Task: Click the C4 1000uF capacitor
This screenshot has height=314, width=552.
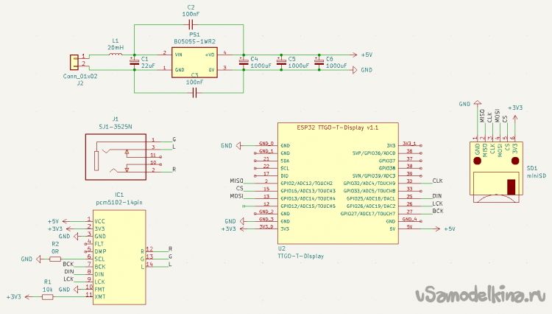Action: coord(244,63)
